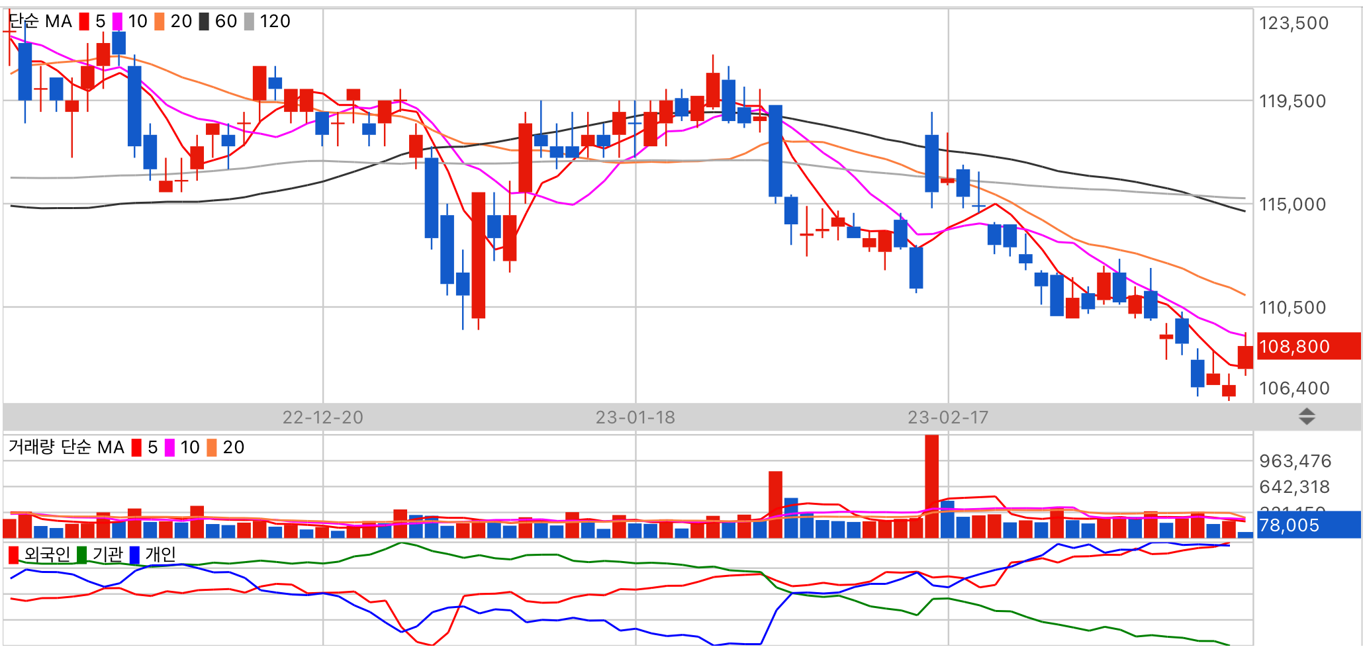Viewport: 1363px width, 657px height.
Task: Click the orange volume MA 20 swatch
Action: (212, 448)
